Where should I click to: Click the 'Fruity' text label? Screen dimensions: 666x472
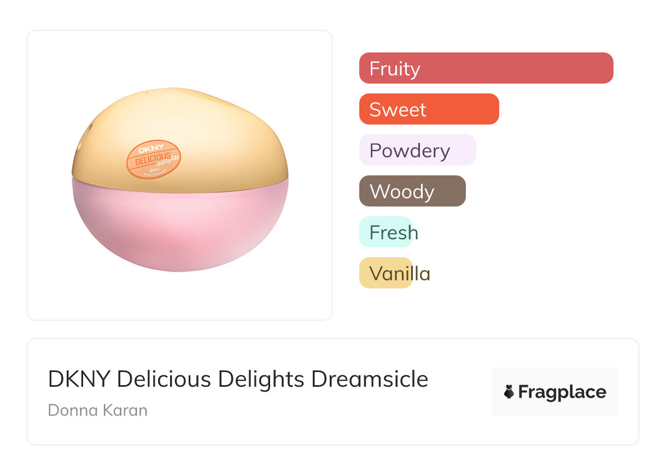[395, 68]
